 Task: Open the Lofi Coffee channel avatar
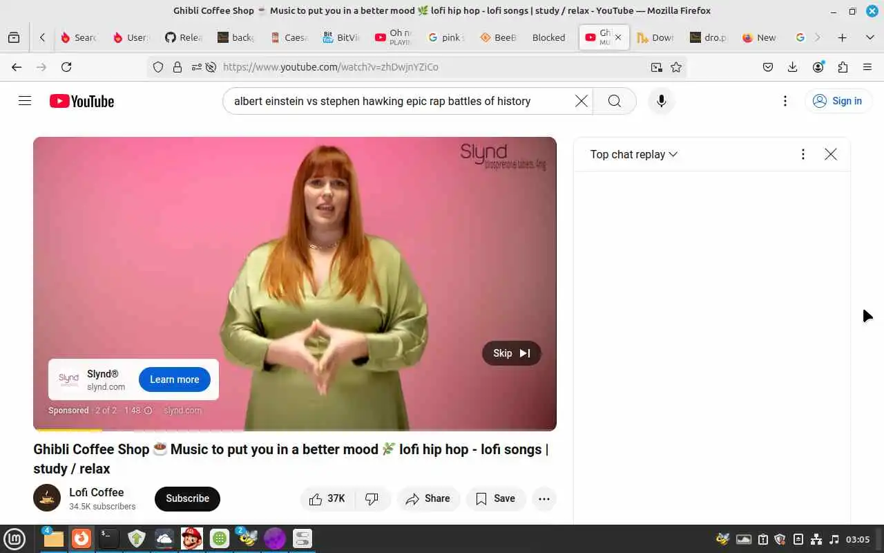point(47,498)
